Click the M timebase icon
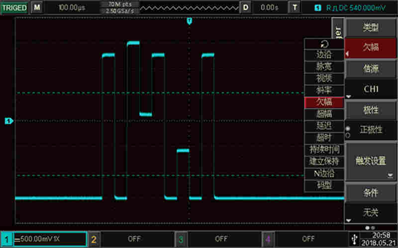Screen dimensions: 398x248 (x=37, y=7)
